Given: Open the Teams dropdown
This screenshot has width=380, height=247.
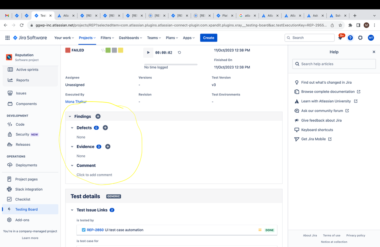Looking at the screenshot, I should [x=154, y=38].
